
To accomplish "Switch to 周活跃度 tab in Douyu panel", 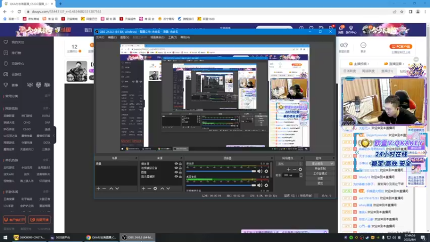I will point(368,71).
